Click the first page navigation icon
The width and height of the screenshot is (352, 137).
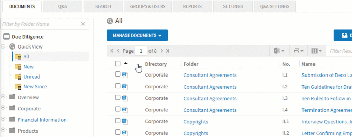pos(112,51)
